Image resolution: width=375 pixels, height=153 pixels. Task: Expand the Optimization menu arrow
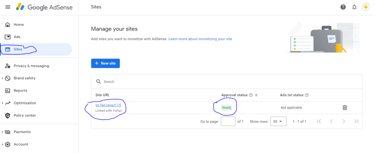point(3,103)
